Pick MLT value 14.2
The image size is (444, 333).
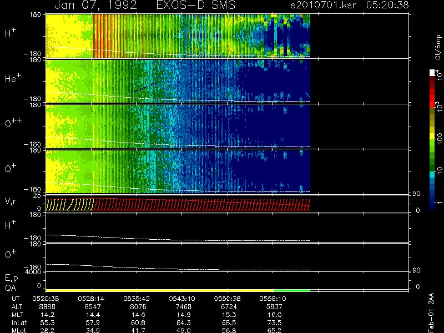pos(48,315)
